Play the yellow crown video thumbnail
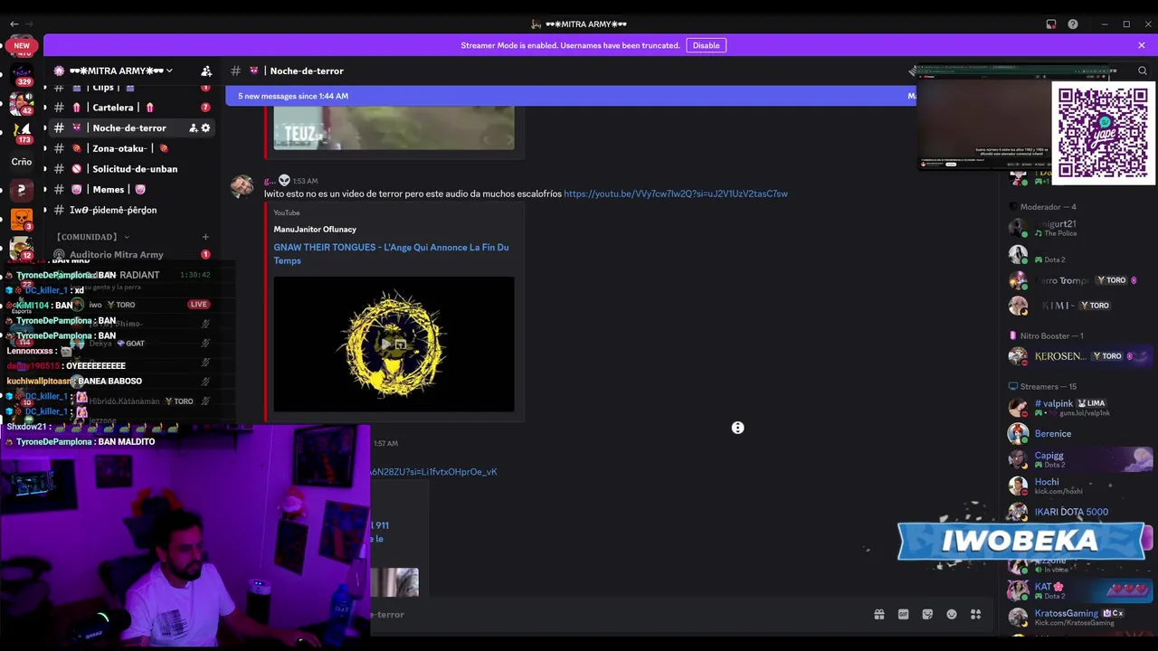Image resolution: width=1158 pixels, height=651 pixels. (x=394, y=344)
